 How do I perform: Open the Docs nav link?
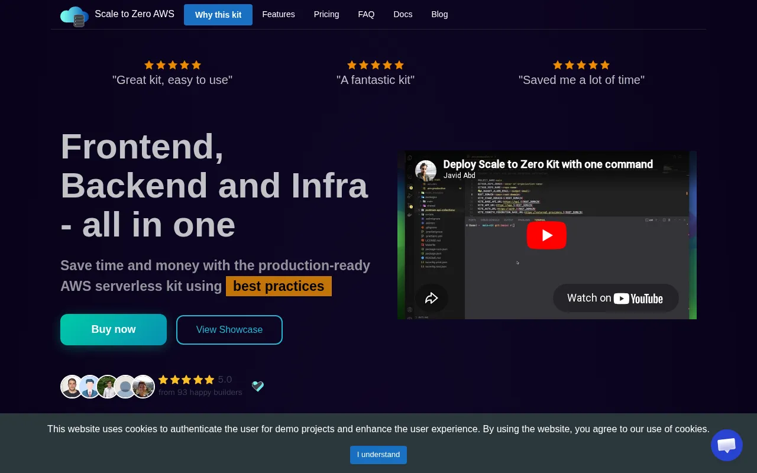coord(403,14)
